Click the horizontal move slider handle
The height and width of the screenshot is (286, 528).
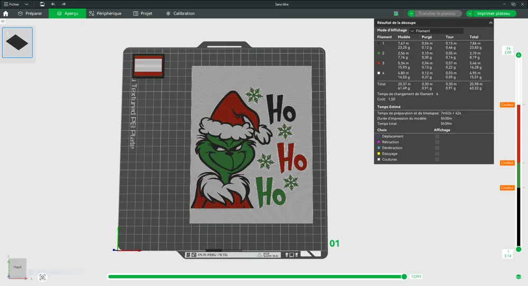pyautogui.click(x=404, y=276)
